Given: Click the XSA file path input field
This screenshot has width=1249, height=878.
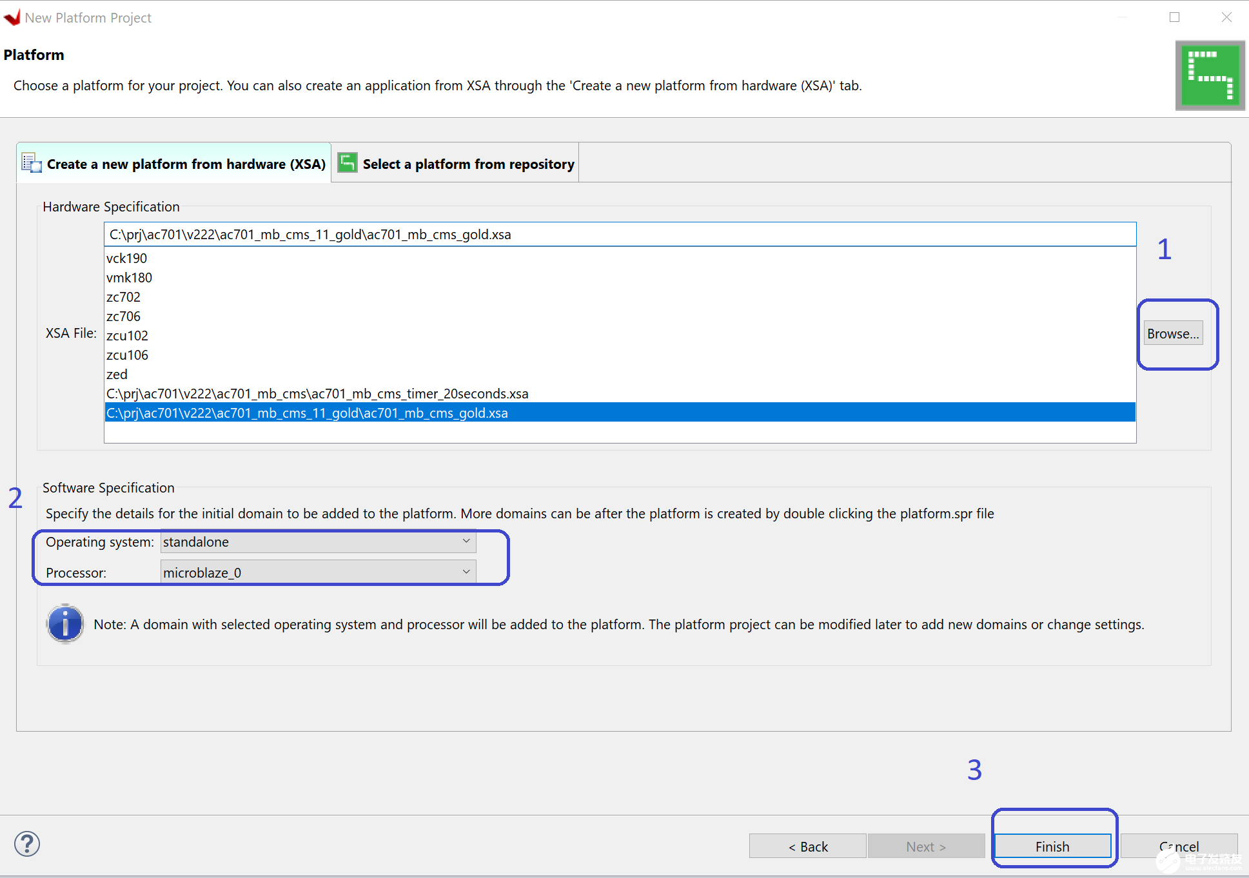Looking at the screenshot, I should 620,234.
